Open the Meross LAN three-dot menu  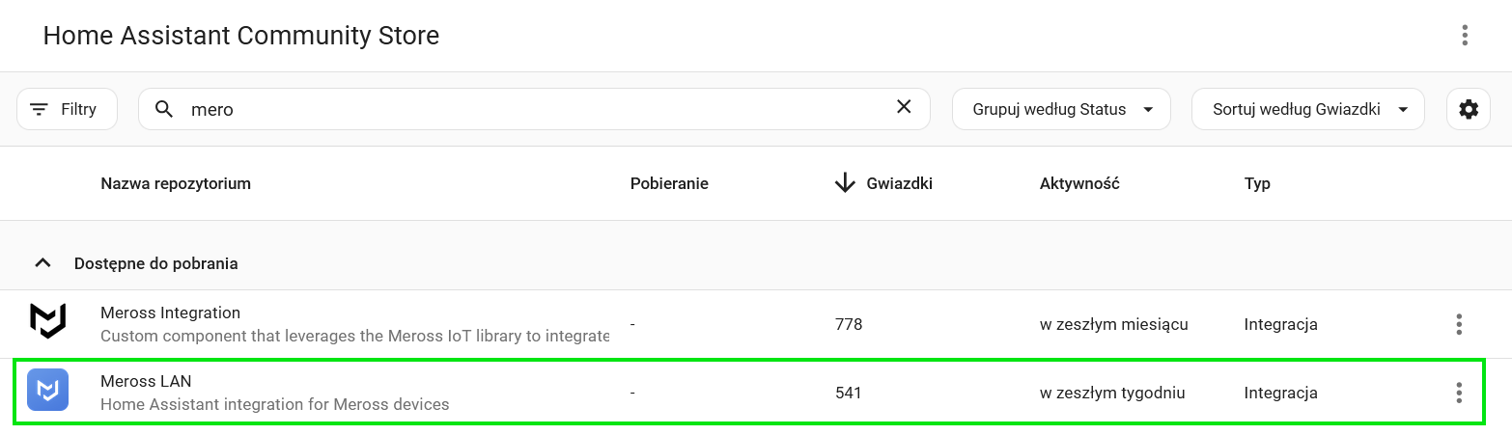tap(1459, 393)
